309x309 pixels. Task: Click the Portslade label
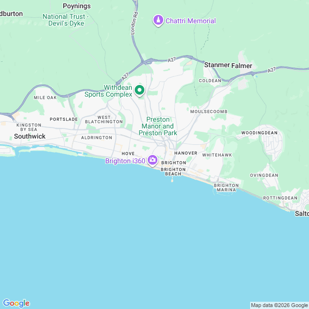pyautogui.click(x=64, y=119)
